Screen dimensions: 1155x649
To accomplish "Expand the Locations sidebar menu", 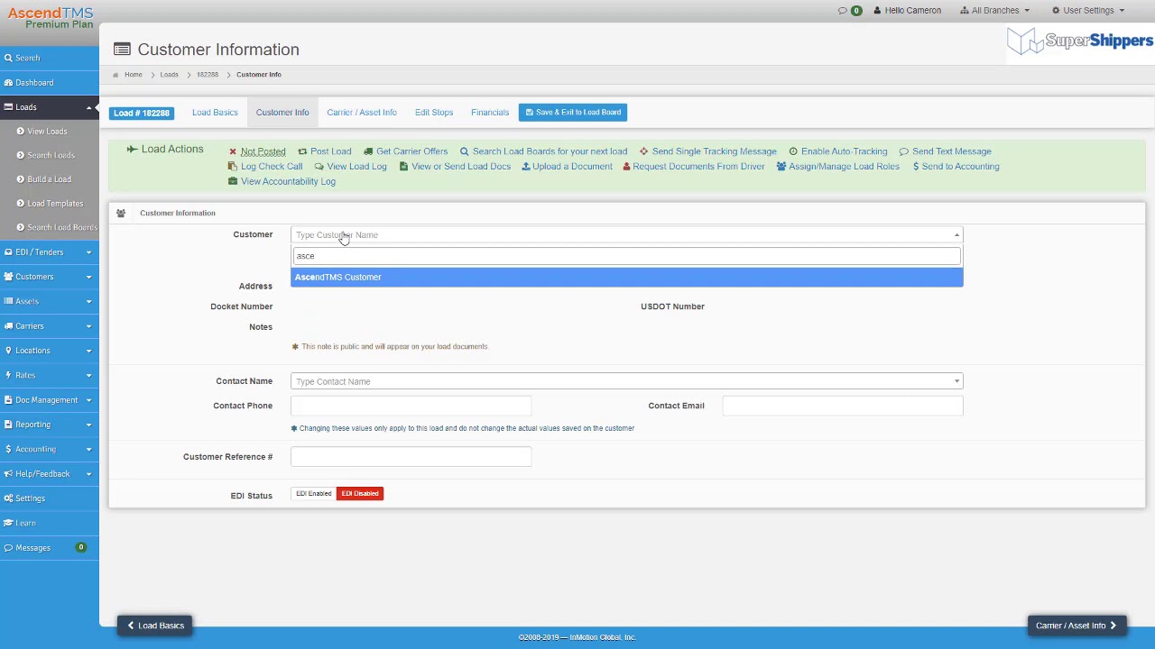I will tap(49, 351).
